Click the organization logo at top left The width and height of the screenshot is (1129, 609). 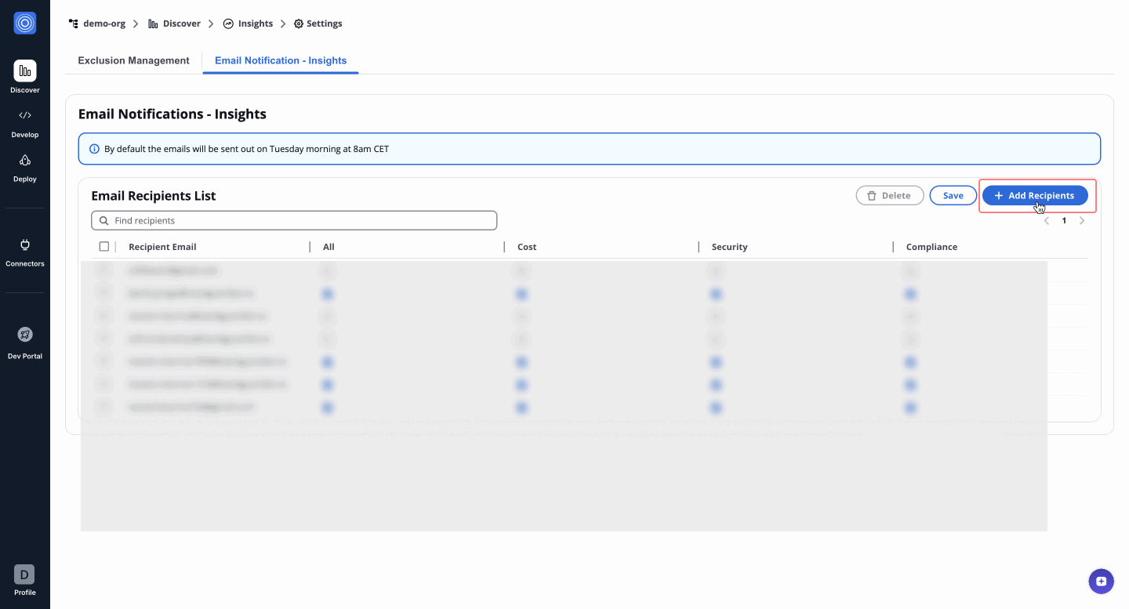click(24, 23)
